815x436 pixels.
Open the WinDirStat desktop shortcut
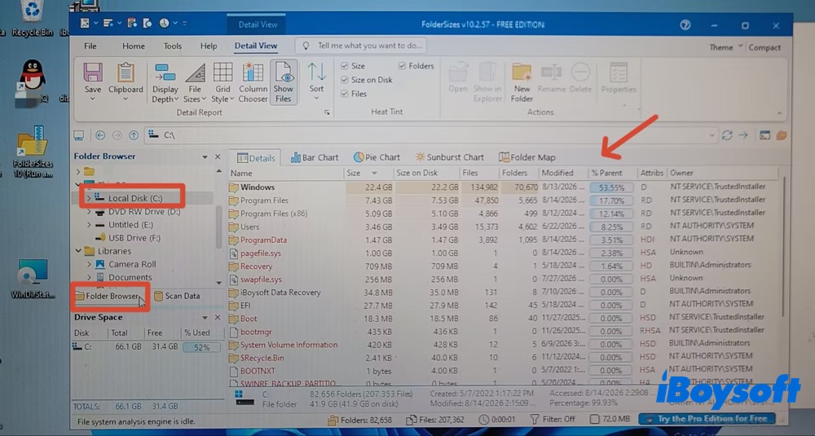(x=33, y=279)
